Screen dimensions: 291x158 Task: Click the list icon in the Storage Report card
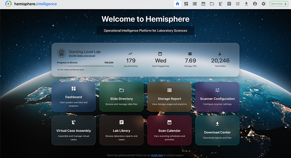coord(170,90)
